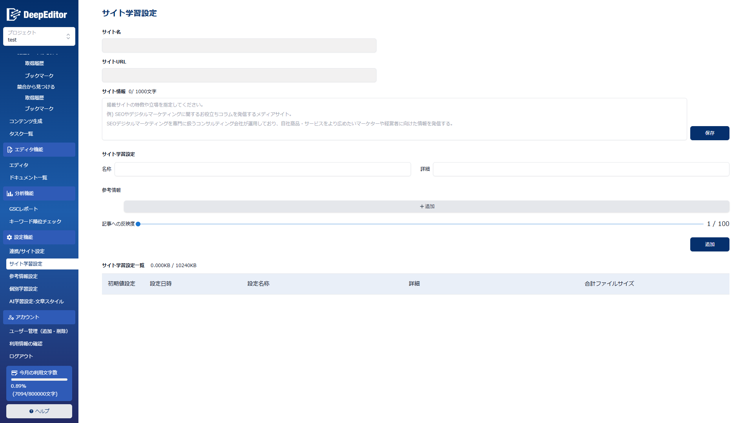
Task: Click the 合計ファイルサイズ column header
Action: [609, 284]
